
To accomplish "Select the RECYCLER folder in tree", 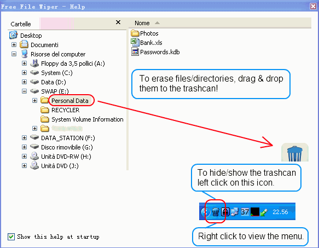I will point(65,110).
